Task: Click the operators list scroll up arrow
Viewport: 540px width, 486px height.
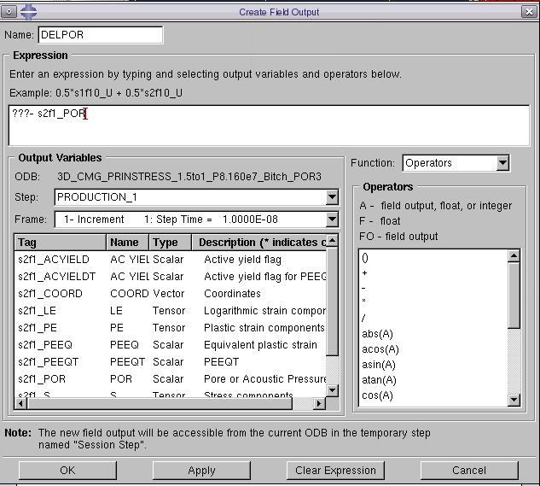Action: (x=514, y=255)
